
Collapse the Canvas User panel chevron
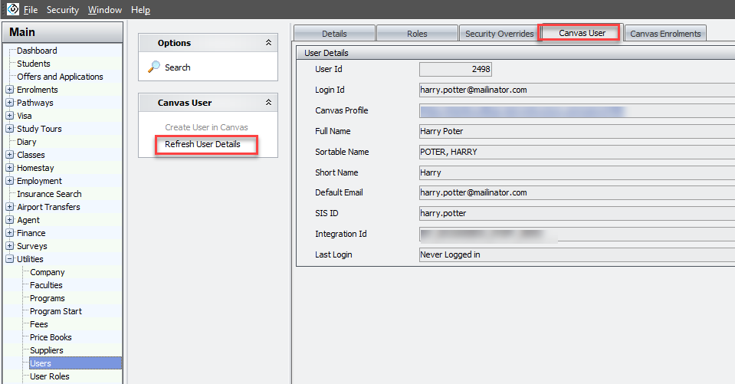267,102
